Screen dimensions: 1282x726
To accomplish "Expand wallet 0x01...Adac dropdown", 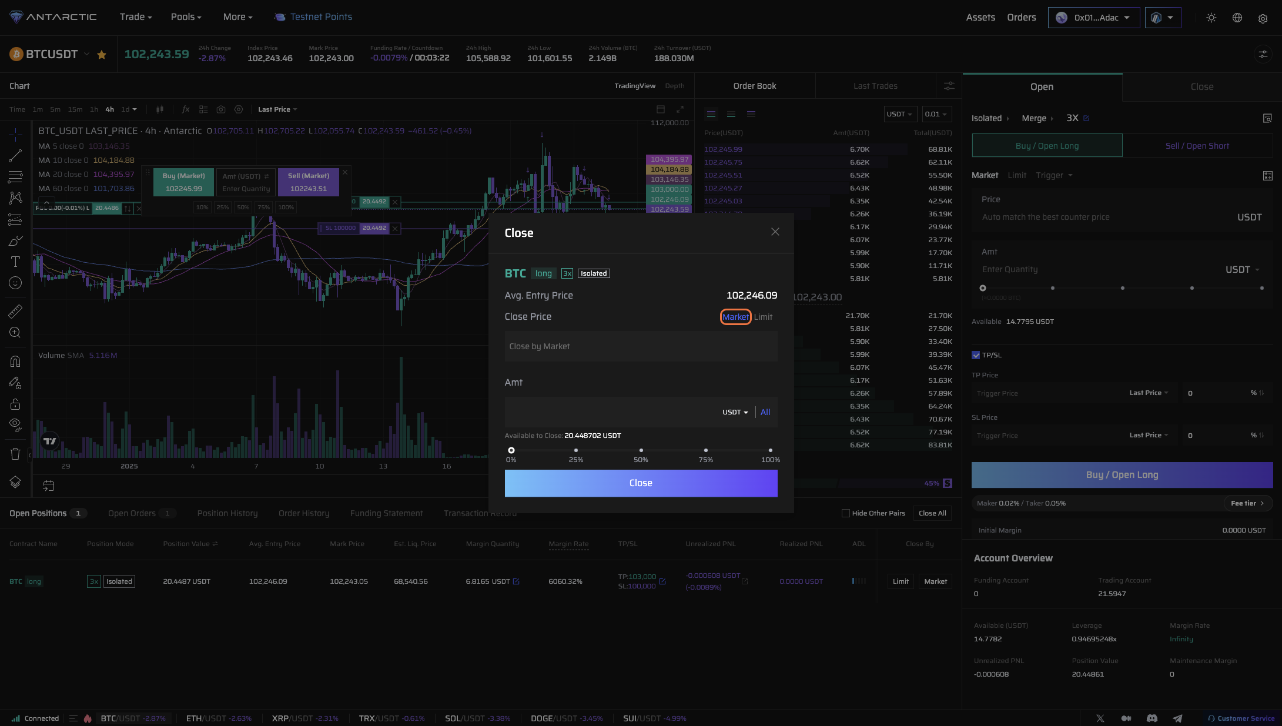I will click(x=1093, y=18).
